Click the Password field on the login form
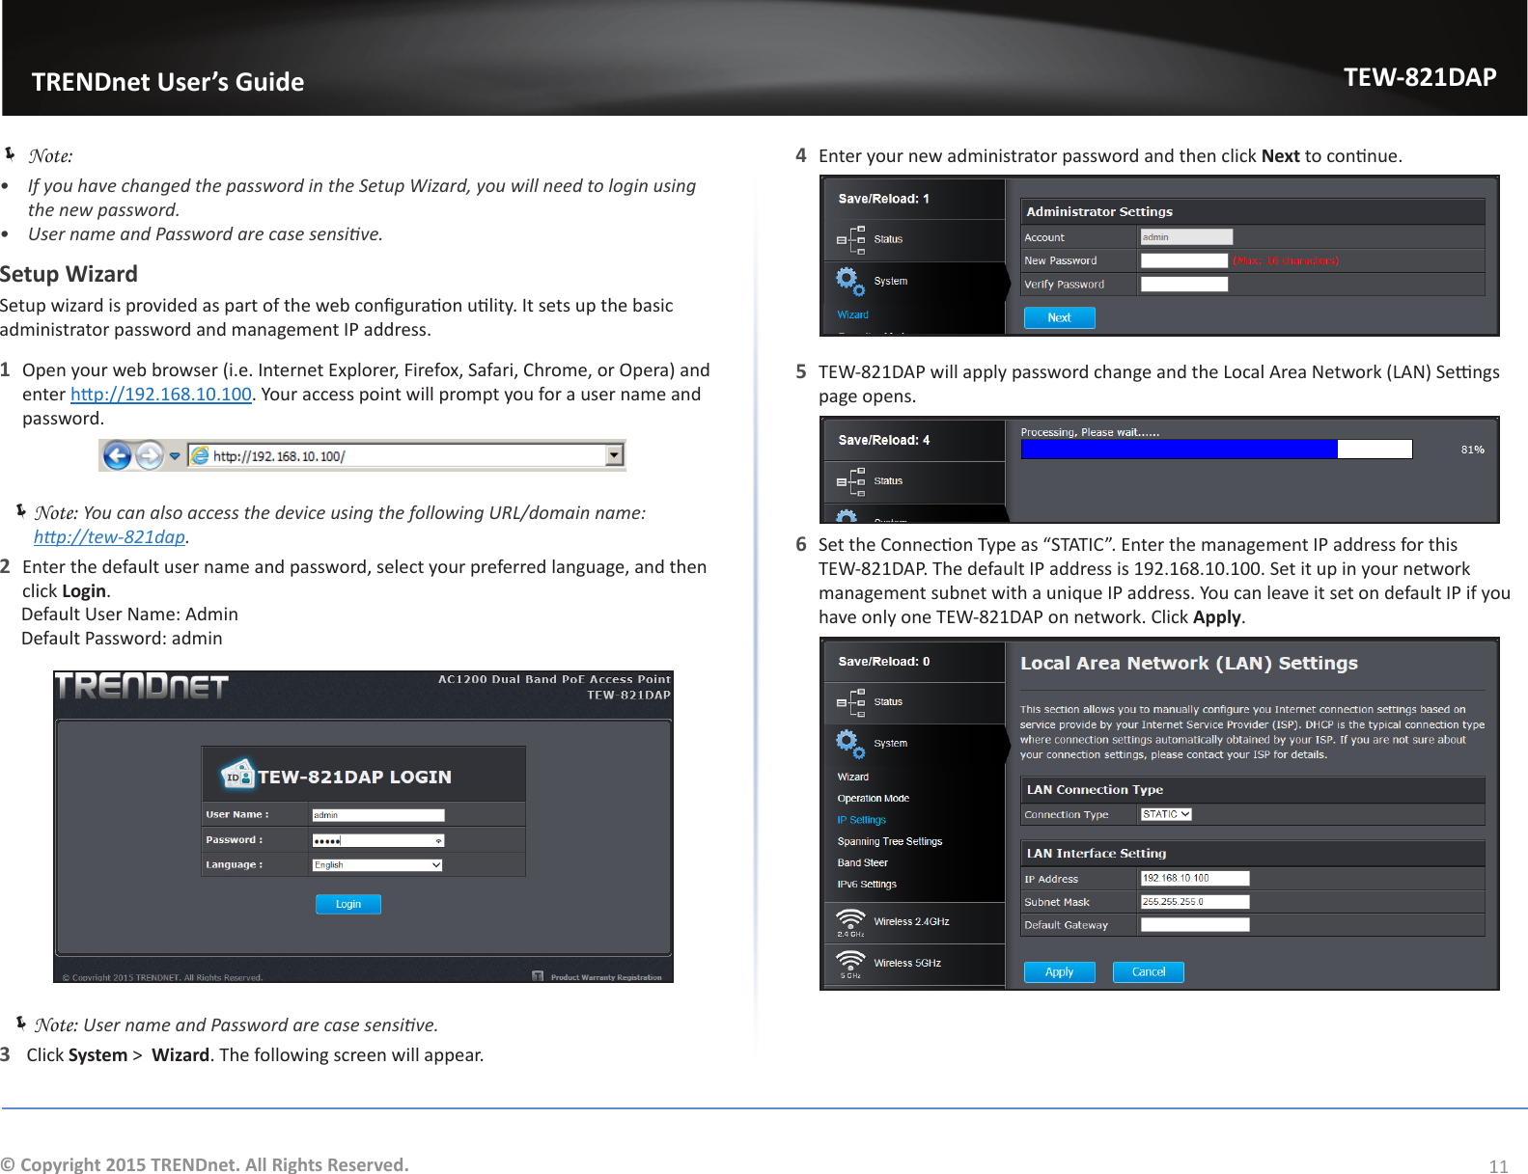Image resolution: width=1528 pixels, height=1174 pixels. pyautogui.click(x=378, y=840)
